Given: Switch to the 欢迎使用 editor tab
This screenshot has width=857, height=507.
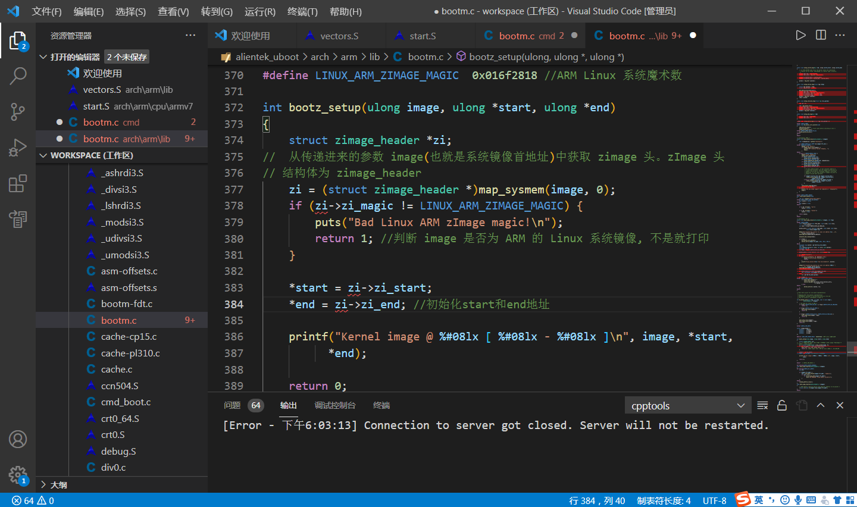Looking at the screenshot, I should [x=251, y=36].
